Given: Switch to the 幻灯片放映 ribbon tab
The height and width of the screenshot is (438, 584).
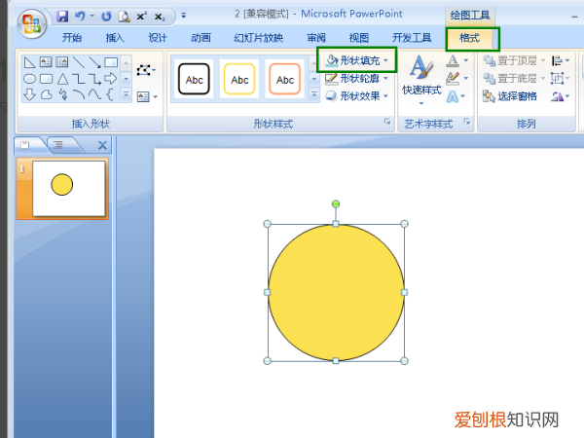Looking at the screenshot, I should click(x=259, y=38).
